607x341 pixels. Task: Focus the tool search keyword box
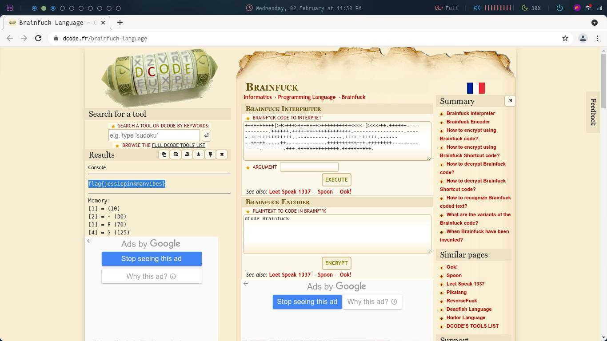click(x=154, y=135)
